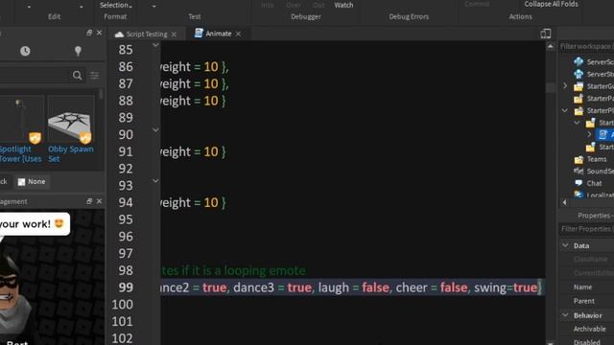Open the Creations lightbulb icon in Toolbox
The height and width of the screenshot is (345, 614).
(78, 51)
